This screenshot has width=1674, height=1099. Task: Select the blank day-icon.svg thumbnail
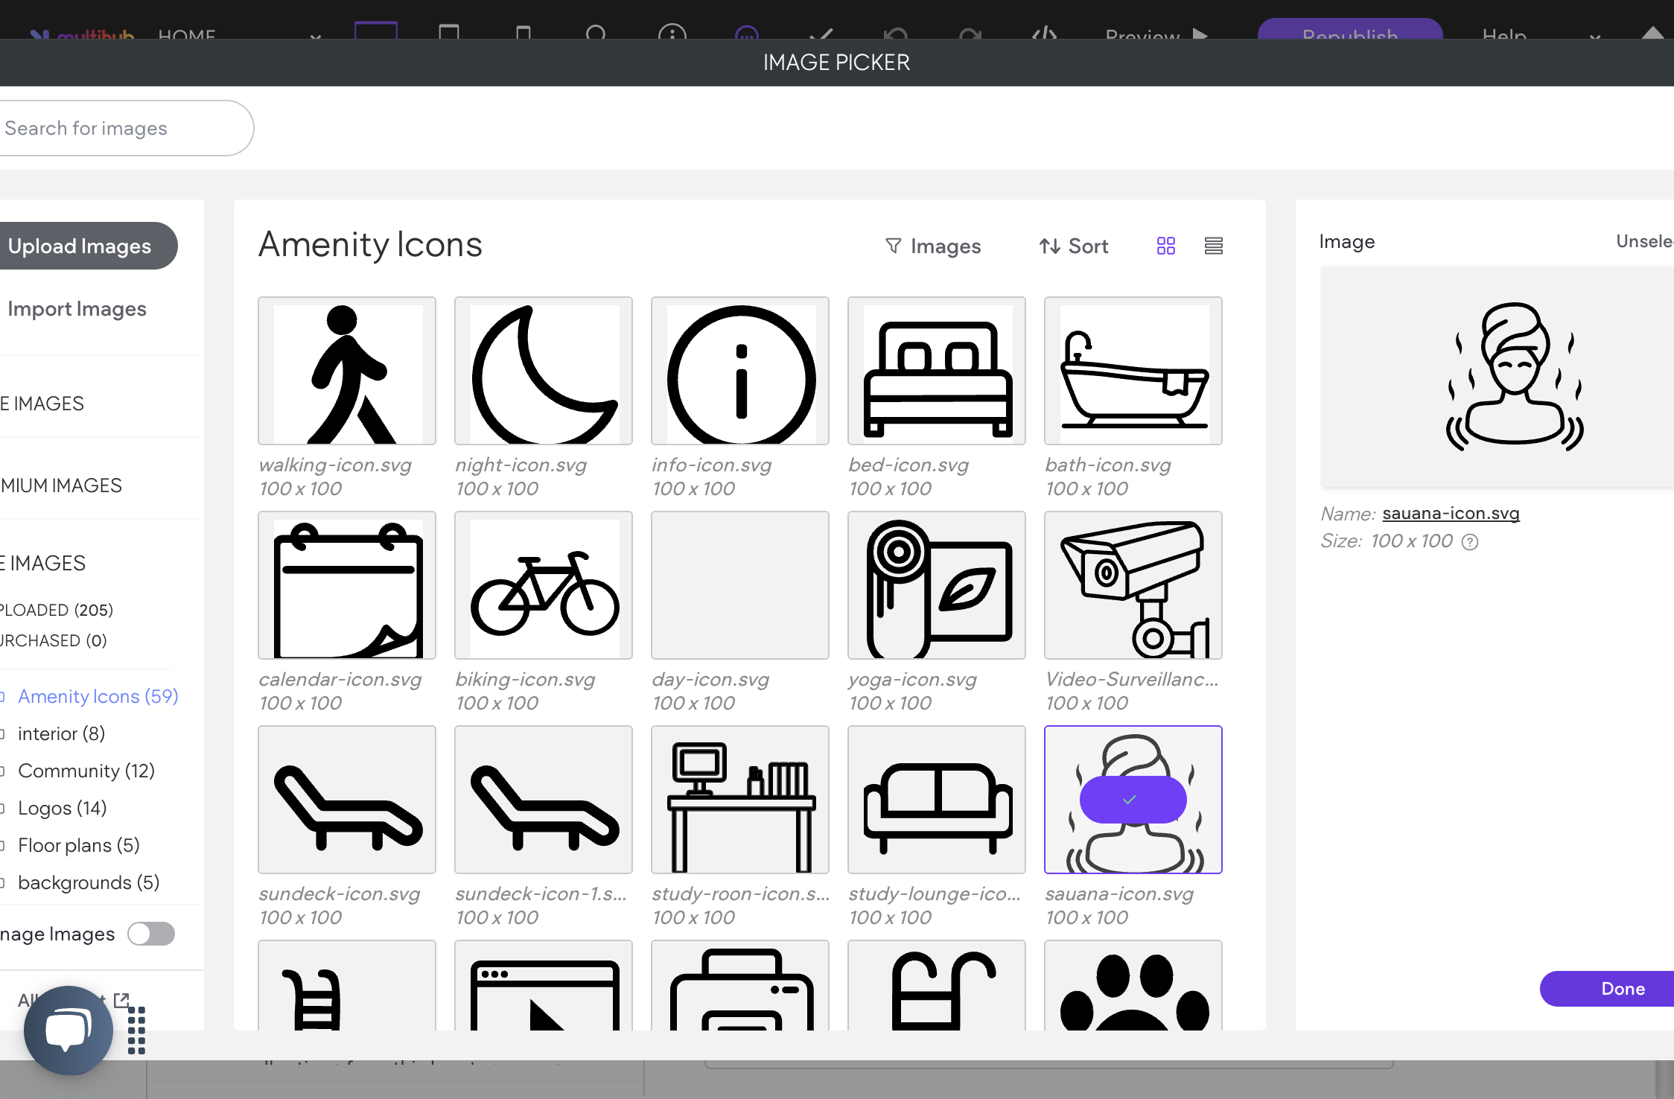(740, 585)
